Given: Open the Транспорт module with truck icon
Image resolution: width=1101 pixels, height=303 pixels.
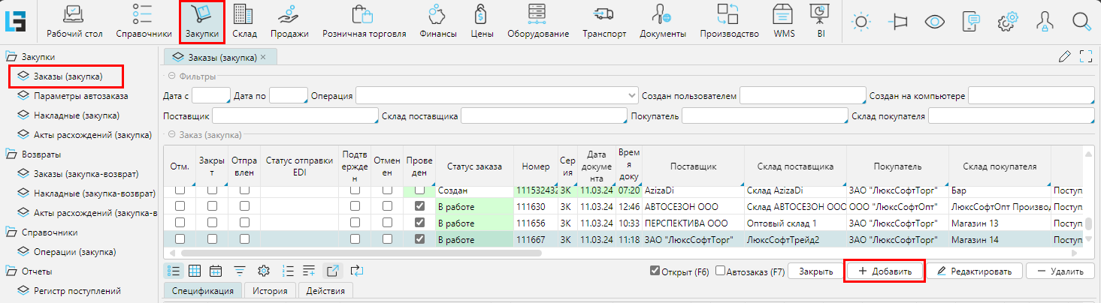Looking at the screenshot, I should [603, 21].
